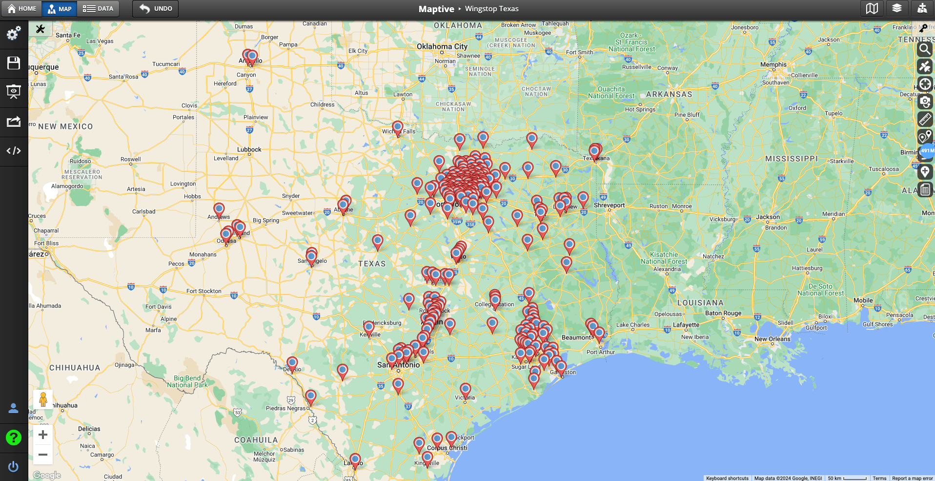Image resolution: width=935 pixels, height=481 pixels.
Task: Click the Oklahoma City map label
Action: [442, 46]
